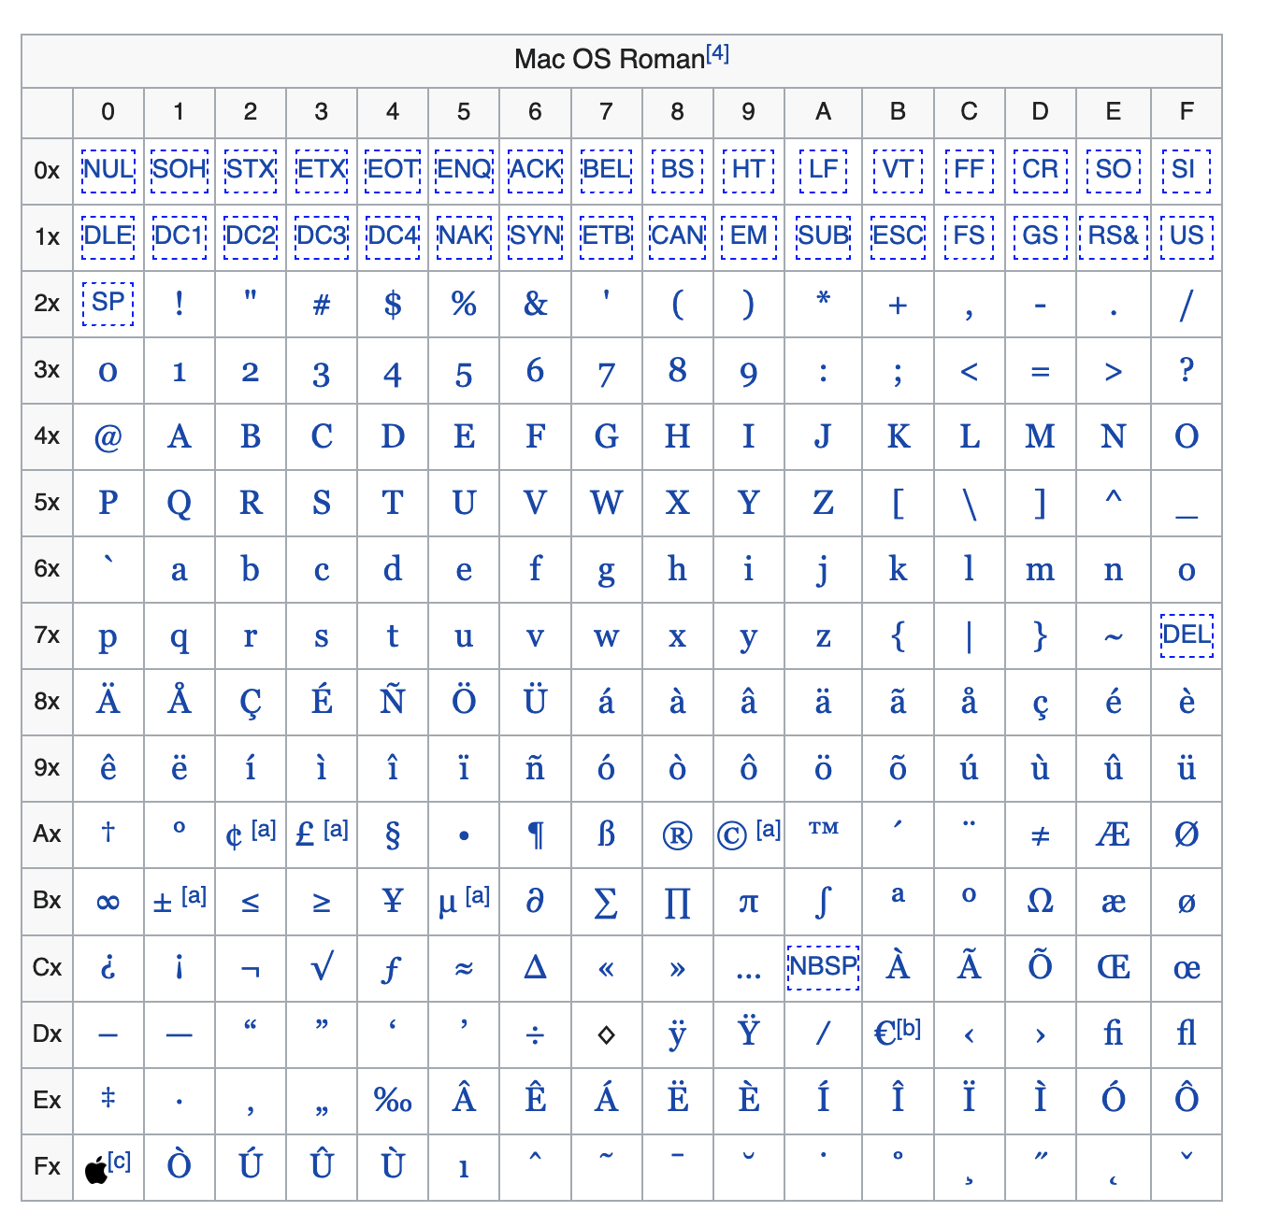Open footnote [a] next to the cent sign

click(264, 828)
